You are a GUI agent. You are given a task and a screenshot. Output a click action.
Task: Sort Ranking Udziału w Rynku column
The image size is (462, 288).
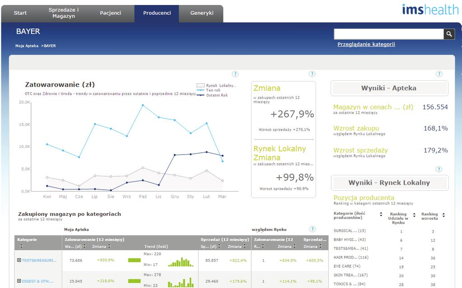pyautogui.click(x=414, y=215)
